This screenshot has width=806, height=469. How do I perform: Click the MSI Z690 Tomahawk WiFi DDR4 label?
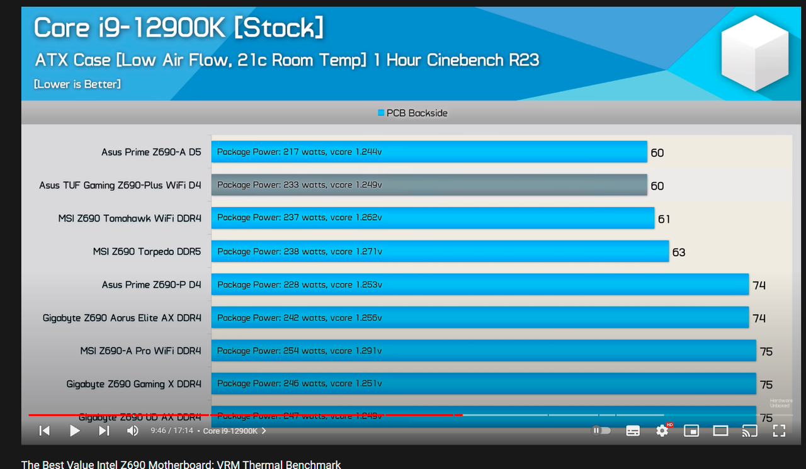click(x=130, y=218)
